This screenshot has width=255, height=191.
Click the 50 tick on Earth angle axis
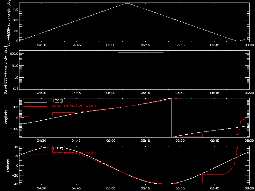coord(16,31)
